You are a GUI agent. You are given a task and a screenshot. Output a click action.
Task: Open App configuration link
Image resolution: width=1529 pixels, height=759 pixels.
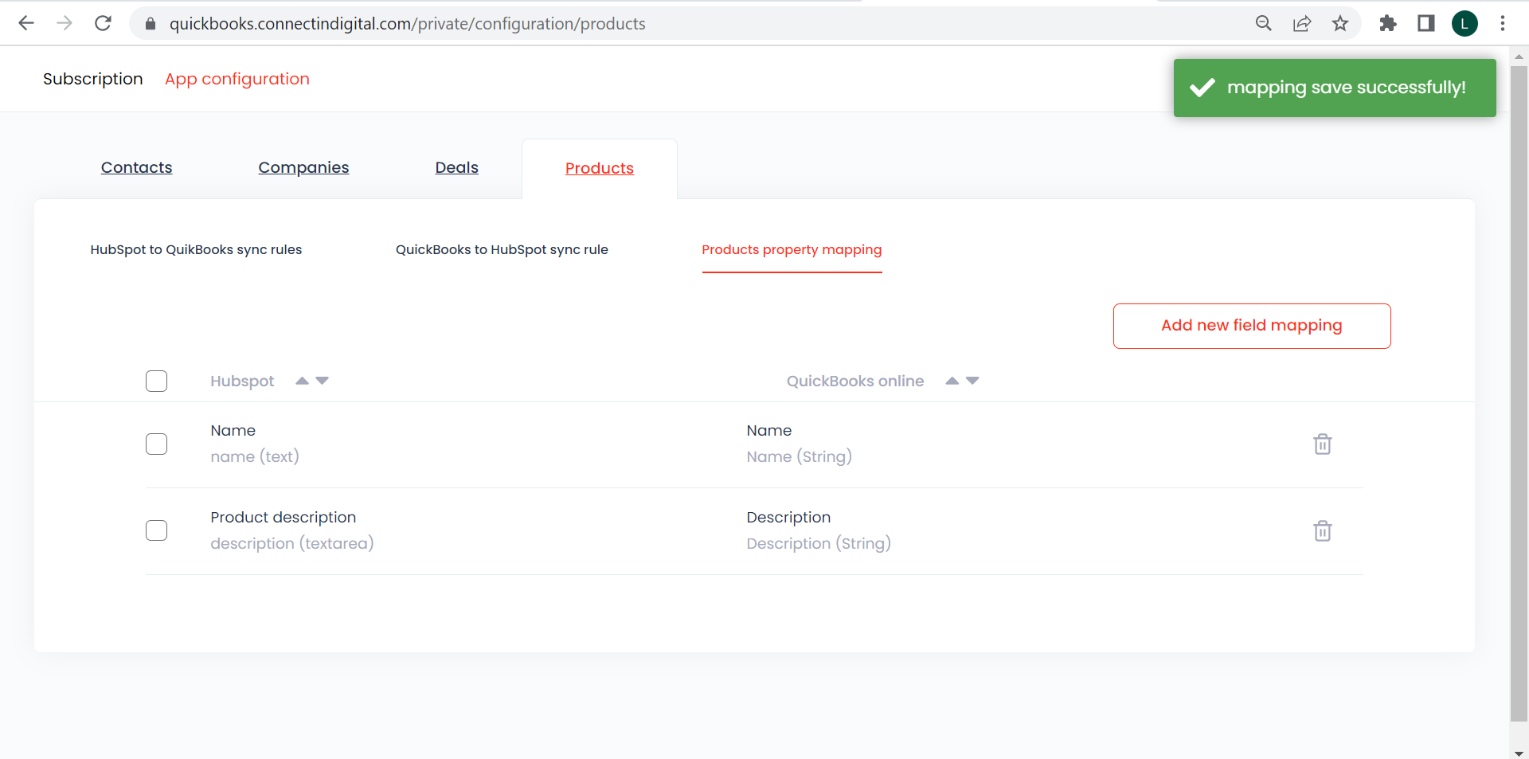237,79
